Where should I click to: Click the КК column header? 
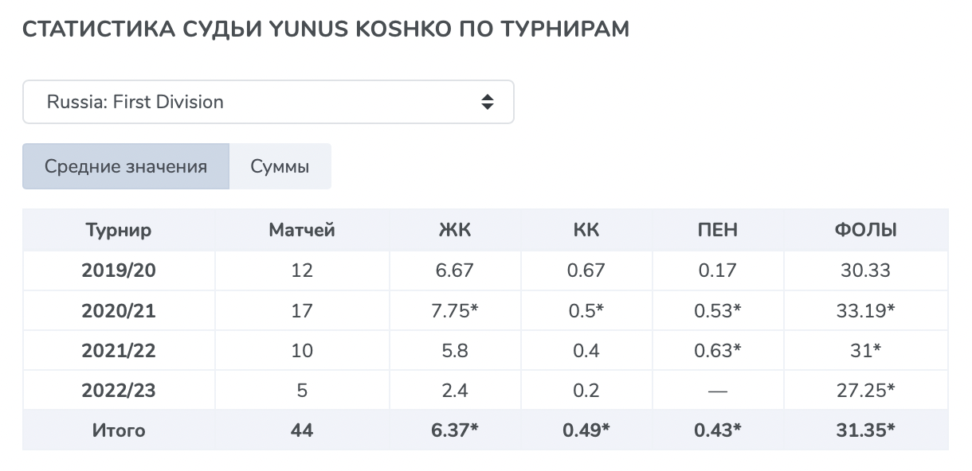pyautogui.click(x=586, y=231)
